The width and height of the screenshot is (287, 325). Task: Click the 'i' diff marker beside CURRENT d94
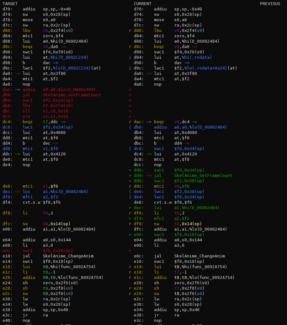coord(130,57)
